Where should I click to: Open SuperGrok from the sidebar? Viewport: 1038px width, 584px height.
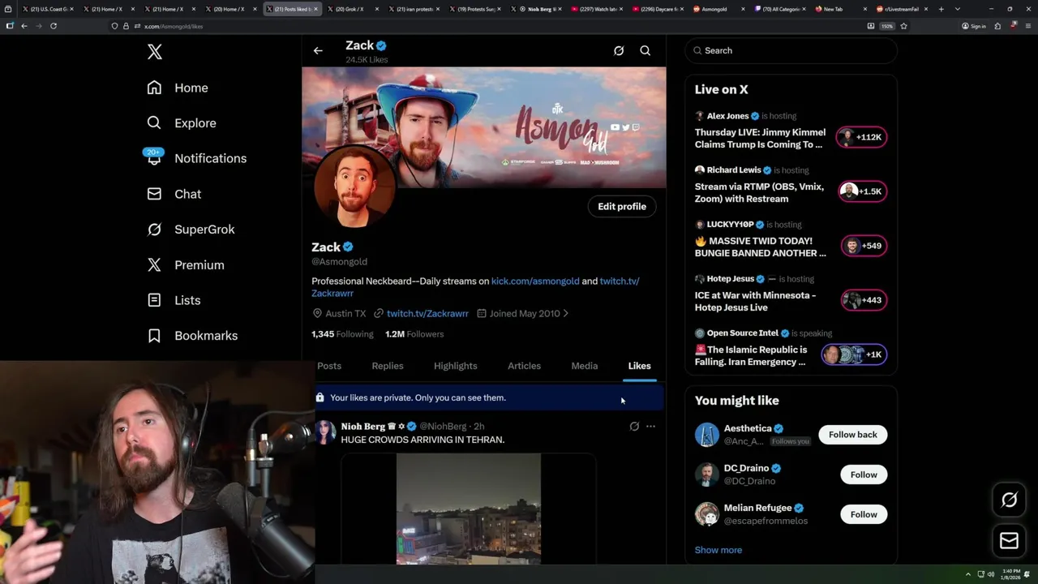click(x=191, y=230)
